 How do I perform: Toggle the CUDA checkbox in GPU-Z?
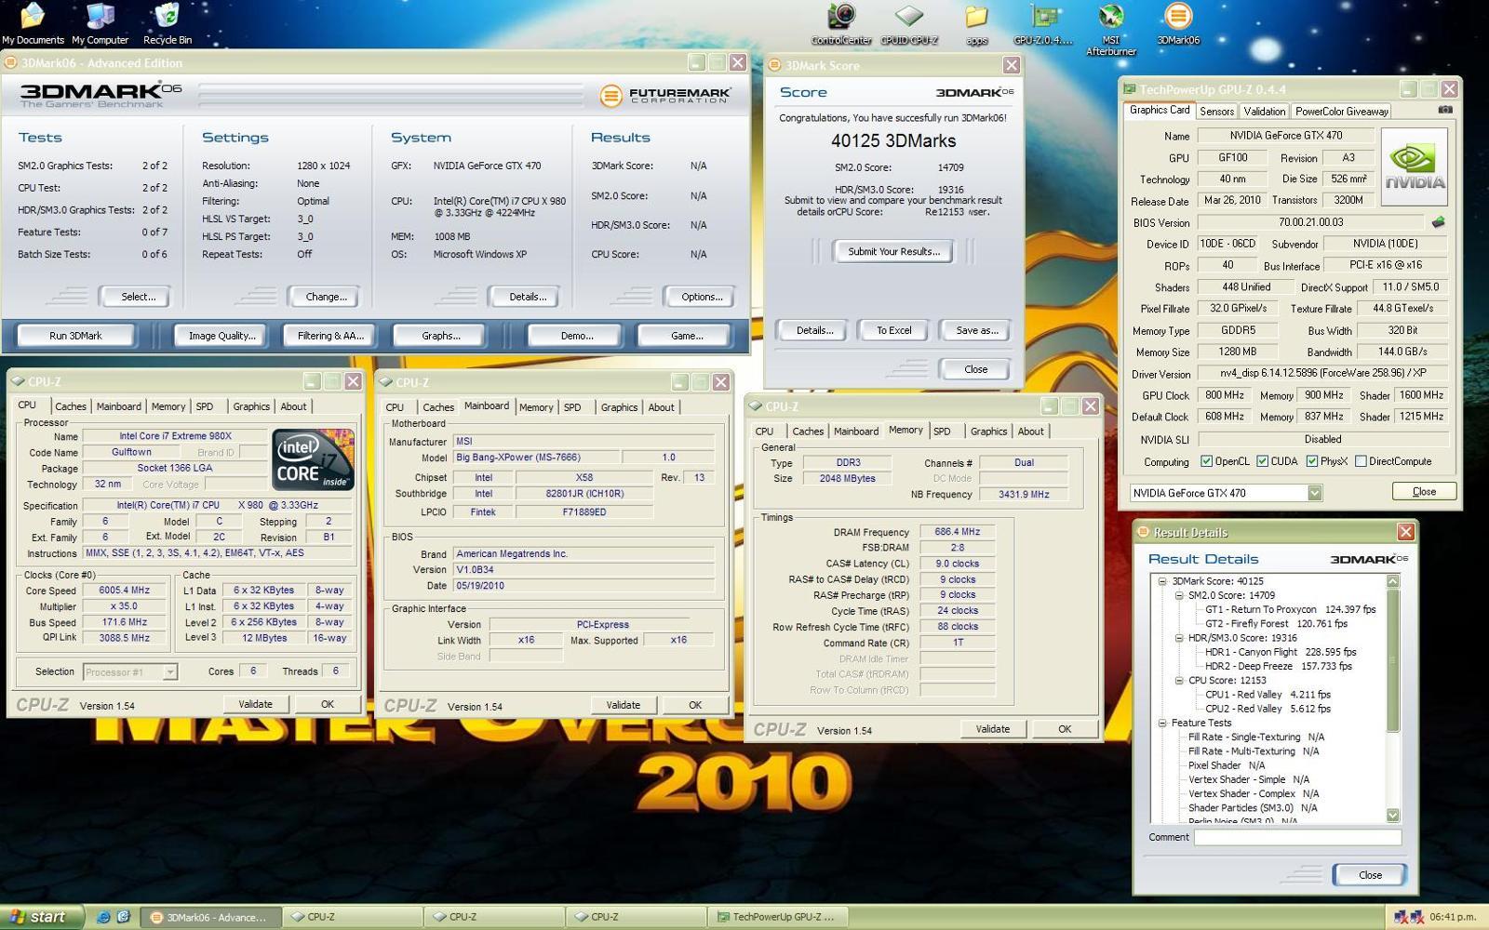tap(1262, 461)
